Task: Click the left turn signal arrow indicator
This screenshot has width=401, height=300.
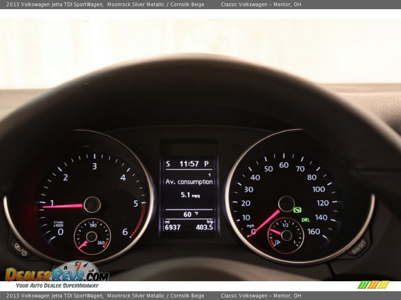Action: coord(141,147)
